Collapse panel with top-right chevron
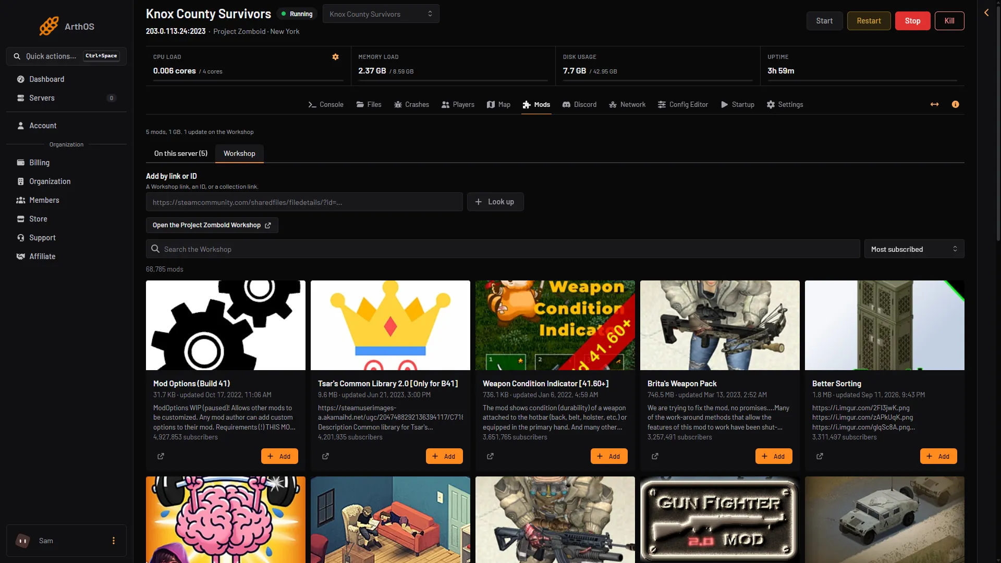 tap(986, 13)
